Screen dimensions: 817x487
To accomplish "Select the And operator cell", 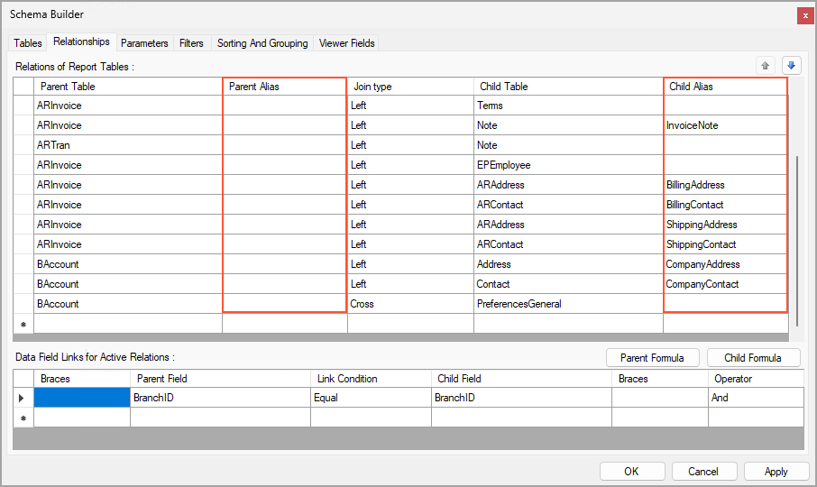I will click(x=756, y=398).
